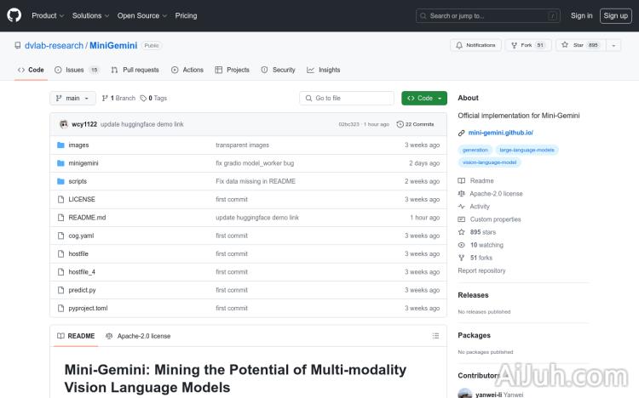Click the commit history clock icon
The width and height of the screenshot is (639, 398).
tap(400, 124)
